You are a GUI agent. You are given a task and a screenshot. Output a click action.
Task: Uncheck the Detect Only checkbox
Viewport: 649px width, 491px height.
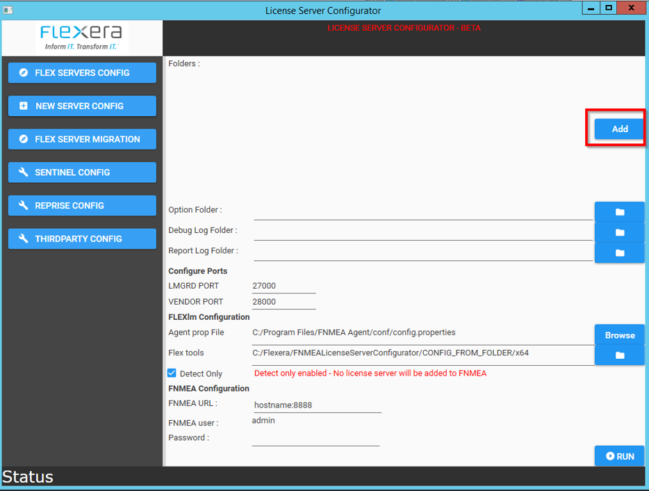tap(172, 373)
